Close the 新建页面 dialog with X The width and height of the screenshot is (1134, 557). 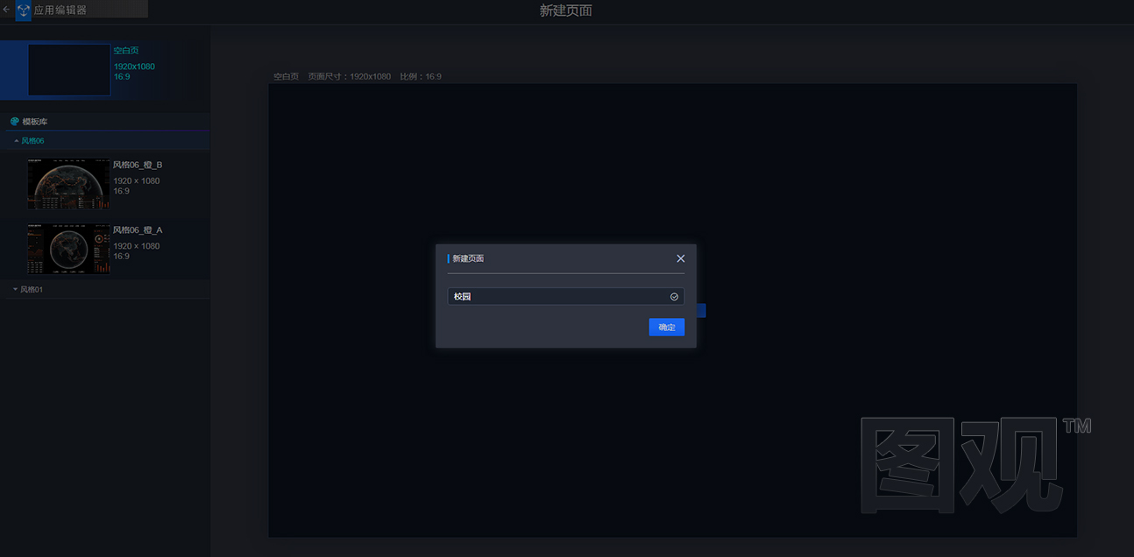tap(681, 258)
